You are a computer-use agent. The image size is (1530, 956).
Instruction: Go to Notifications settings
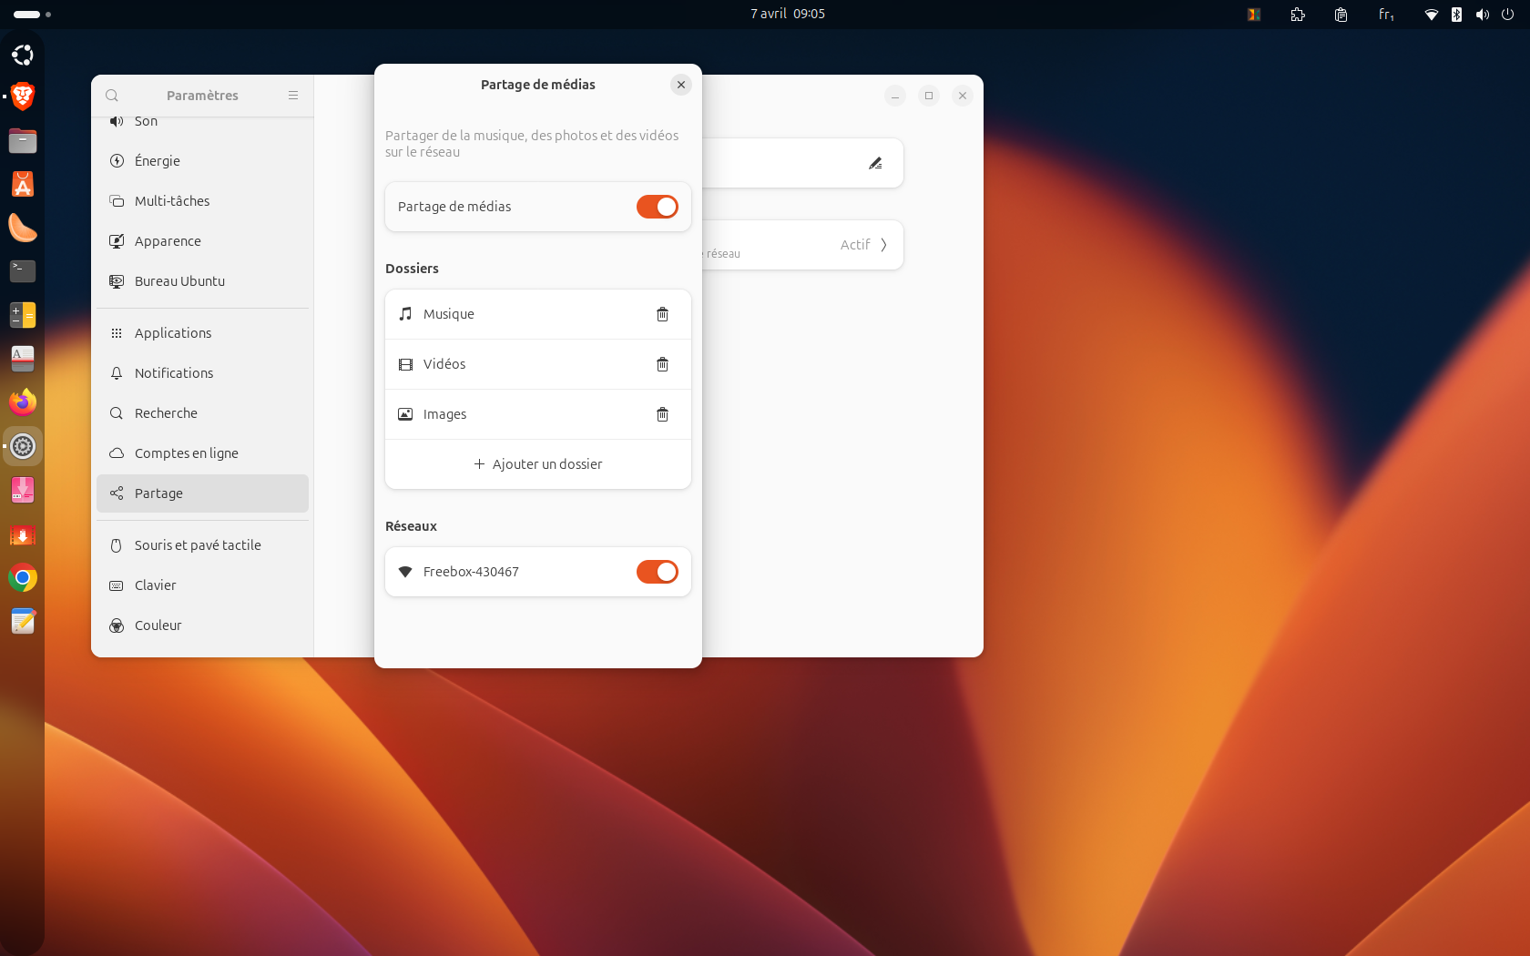click(174, 373)
